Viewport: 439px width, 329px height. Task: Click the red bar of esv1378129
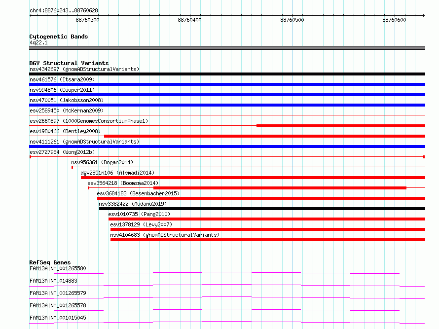coord(268,229)
